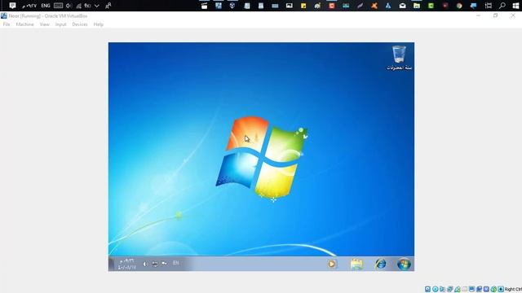Click the shared folders status icon
The image size is (522, 293).
464,289
